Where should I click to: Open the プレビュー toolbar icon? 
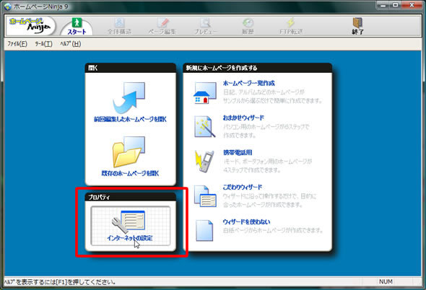pos(206,27)
